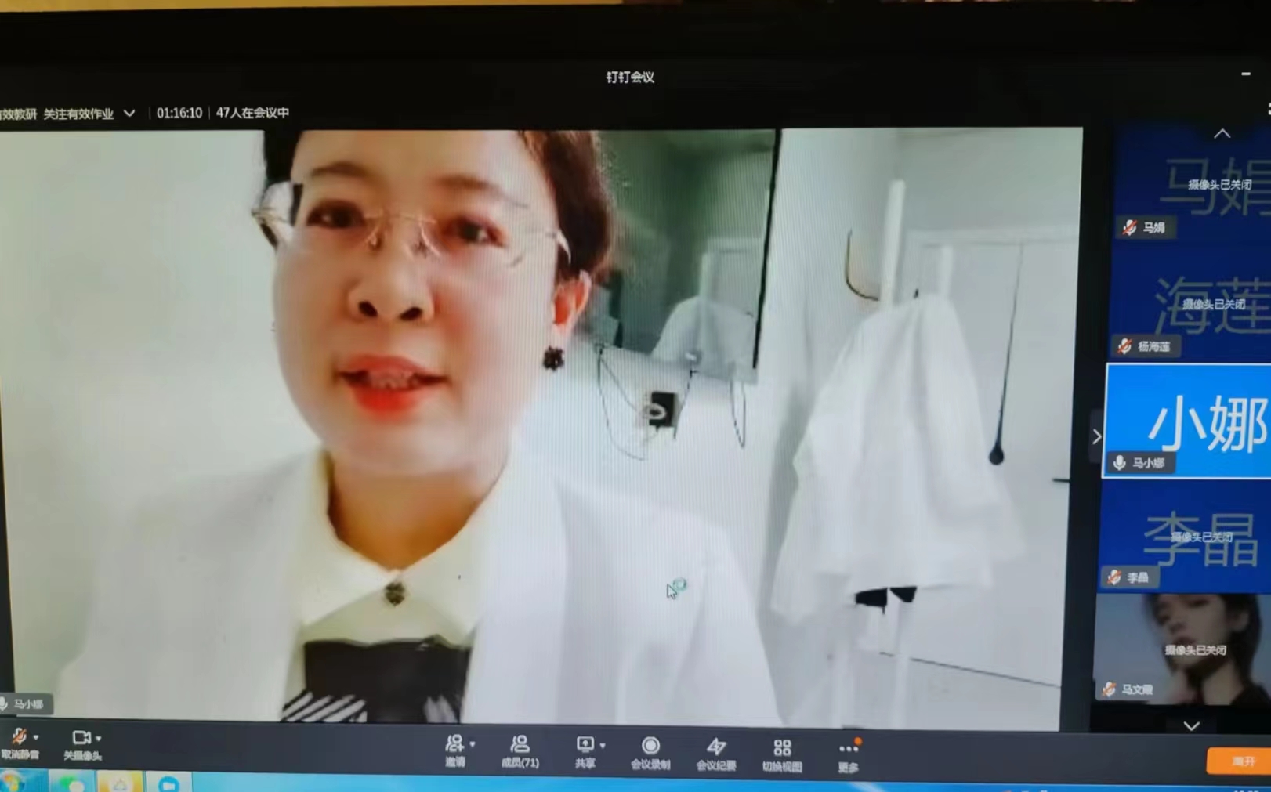This screenshot has height=792, width=1271.
Task: Open the microphone options arrow
Action: [36, 737]
